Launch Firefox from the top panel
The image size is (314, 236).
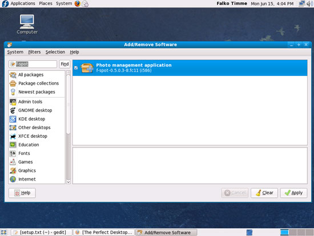[78, 3]
